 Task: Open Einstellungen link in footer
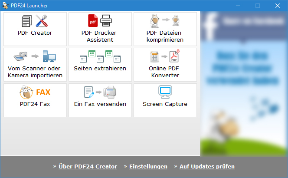coord(148,166)
